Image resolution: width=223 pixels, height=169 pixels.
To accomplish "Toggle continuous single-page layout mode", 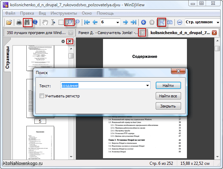I will pyautogui.click(x=161, y=22).
